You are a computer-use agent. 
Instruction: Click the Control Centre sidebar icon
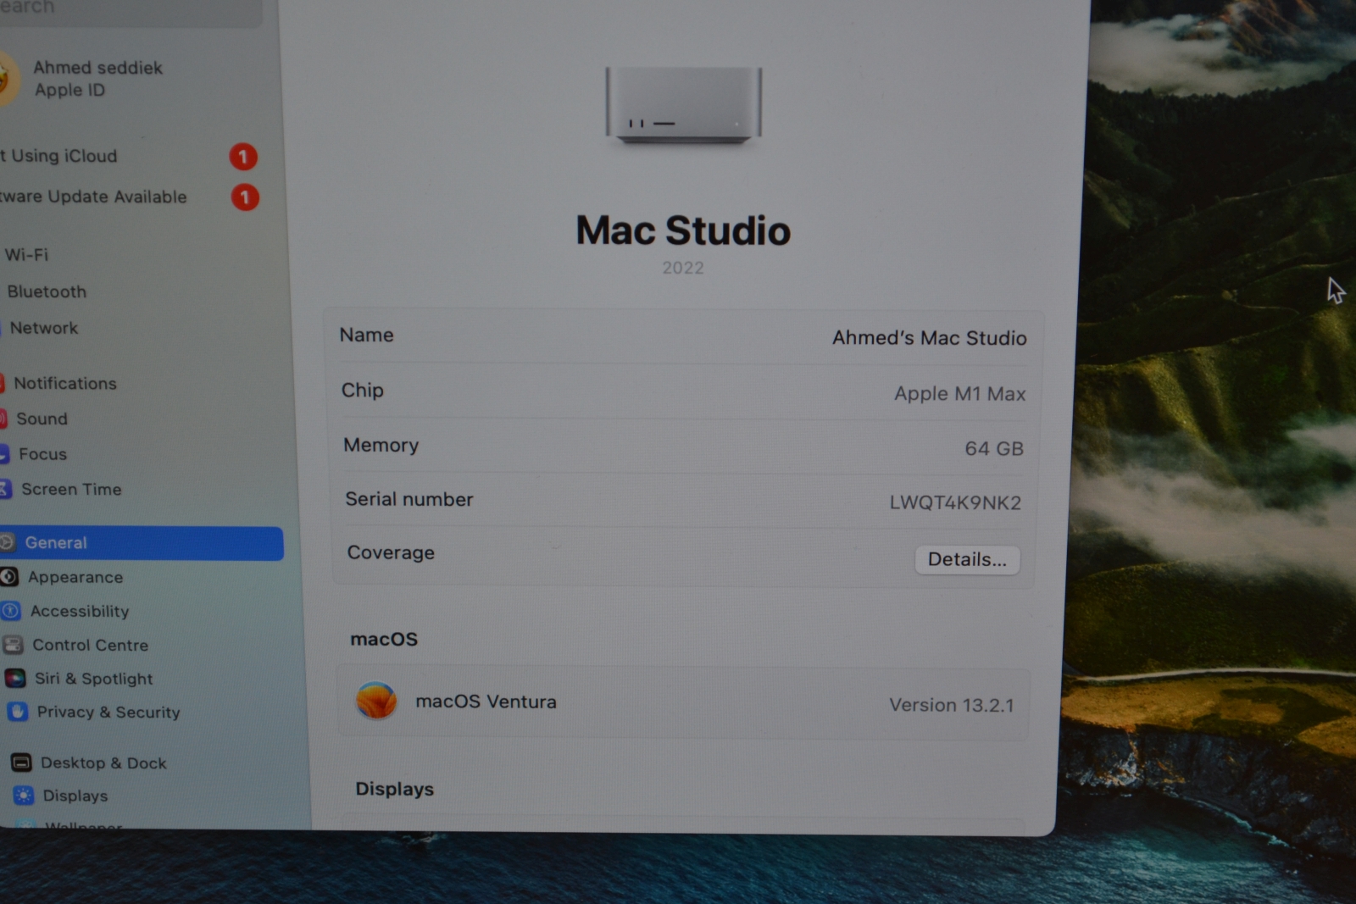click(x=14, y=645)
